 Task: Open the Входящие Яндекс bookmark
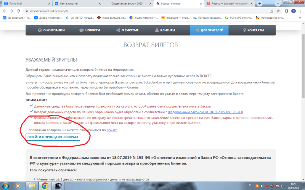pos(175,17)
